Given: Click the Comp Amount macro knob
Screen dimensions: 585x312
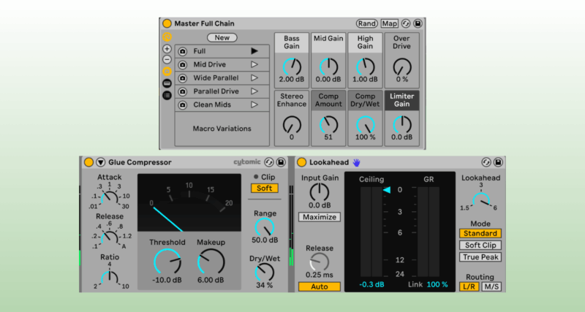Looking at the screenshot, I should pos(328,124).
